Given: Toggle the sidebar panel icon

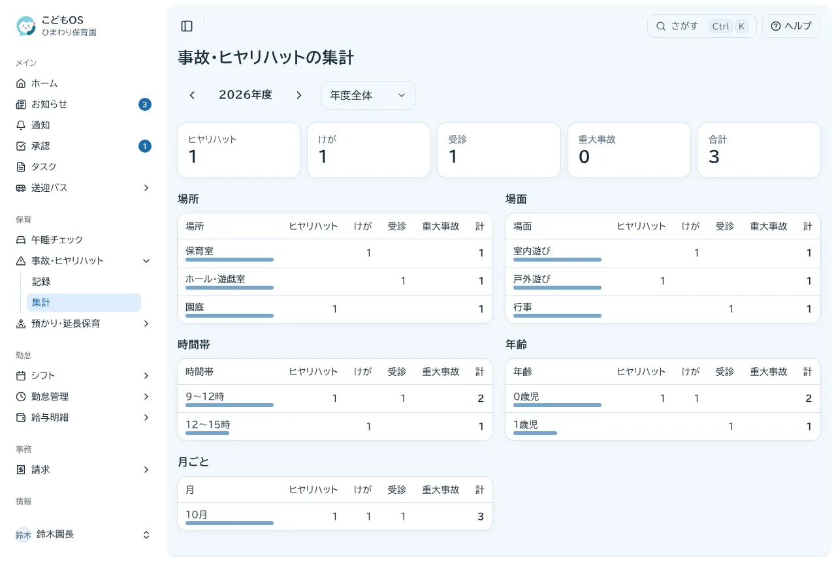Looking at the screenshot, I should point(187,26).
